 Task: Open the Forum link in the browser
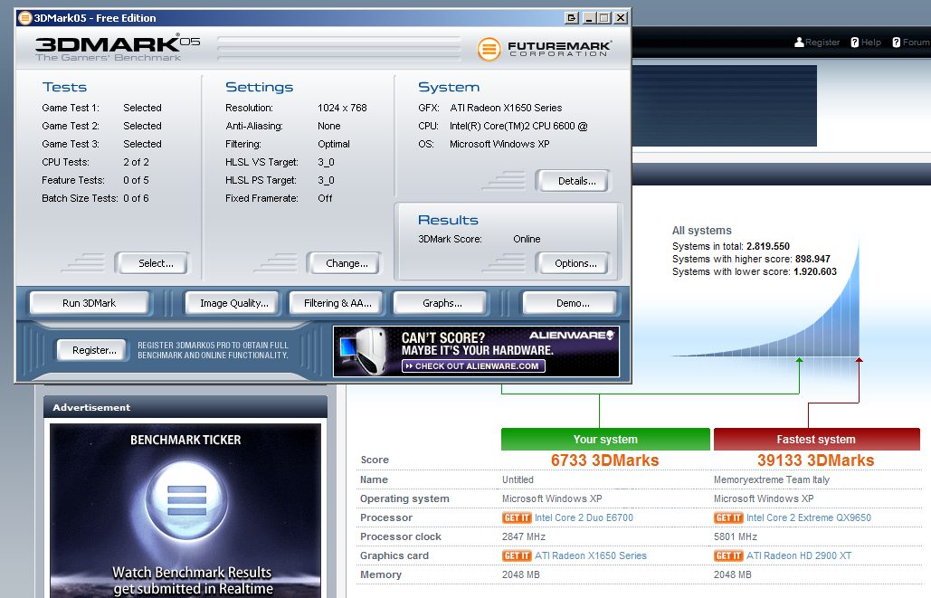[917, 43]
